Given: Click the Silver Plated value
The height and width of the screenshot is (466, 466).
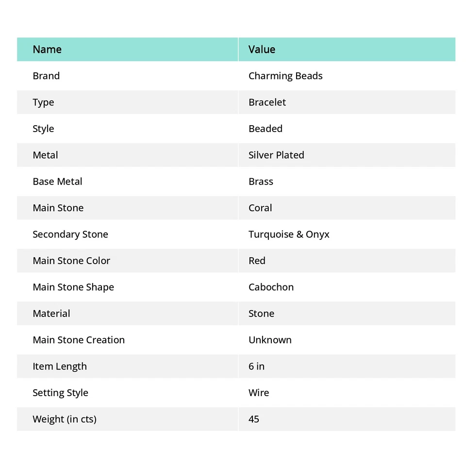Looking at the screenshot, I should [276, 155].
